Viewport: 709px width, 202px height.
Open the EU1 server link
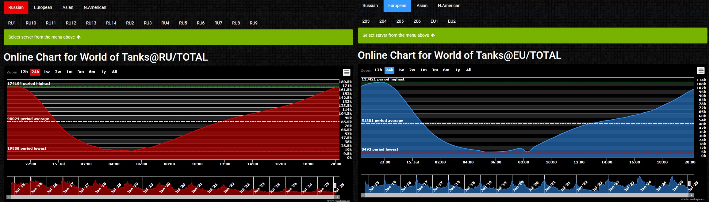(x=434, y=21)
